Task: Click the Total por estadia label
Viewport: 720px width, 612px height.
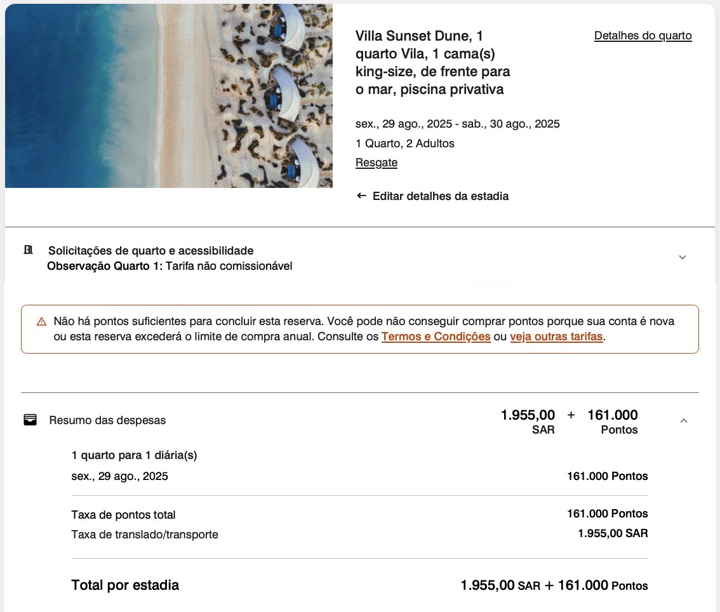Action: [x=125, y=585]
